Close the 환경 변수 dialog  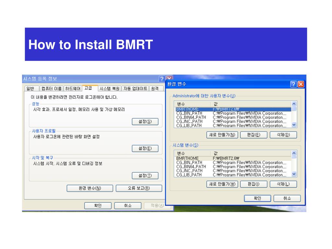(301, 84)
